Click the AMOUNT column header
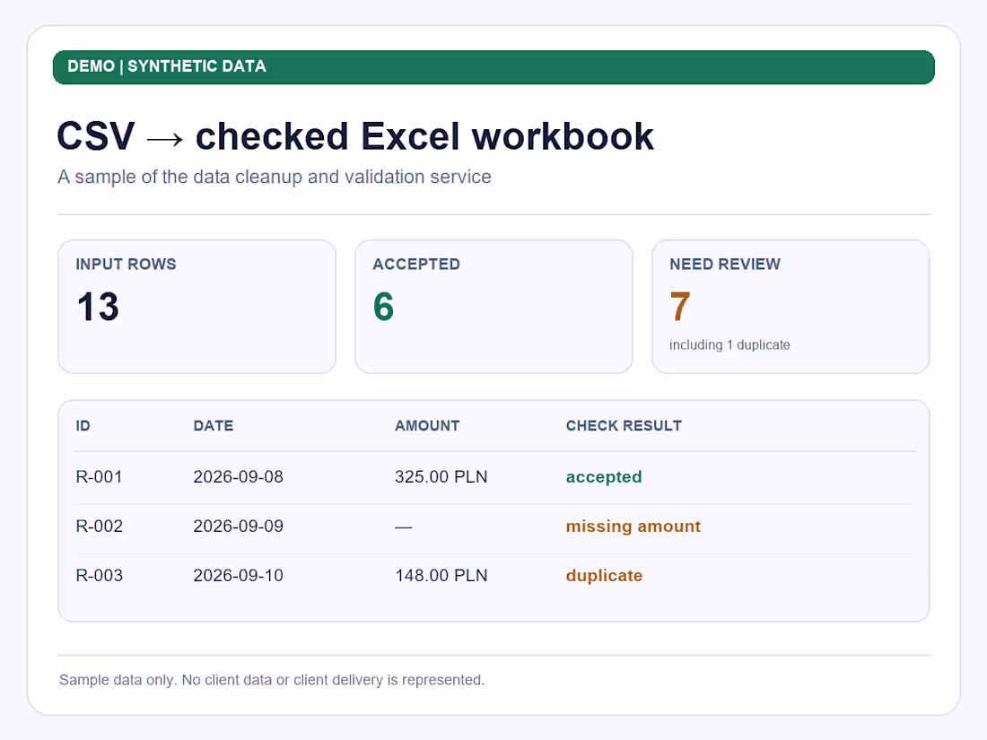This screenshot has width=987, height=740. coord(427,426)
